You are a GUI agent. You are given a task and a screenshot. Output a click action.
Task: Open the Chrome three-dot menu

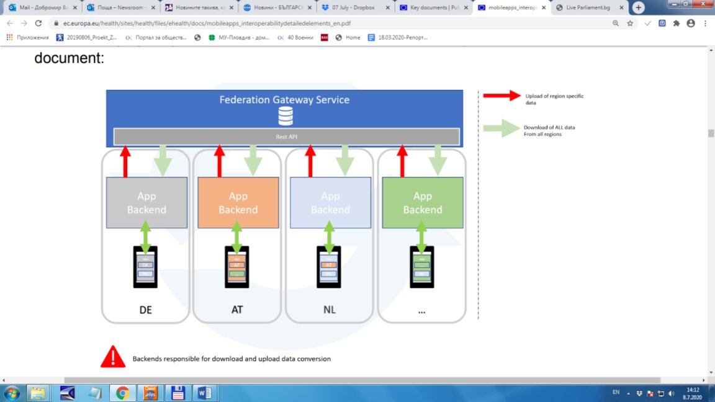tap(705, 23)
